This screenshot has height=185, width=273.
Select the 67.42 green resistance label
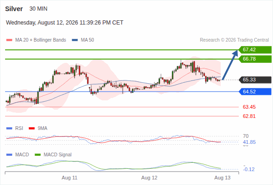(x=255, y=50)
